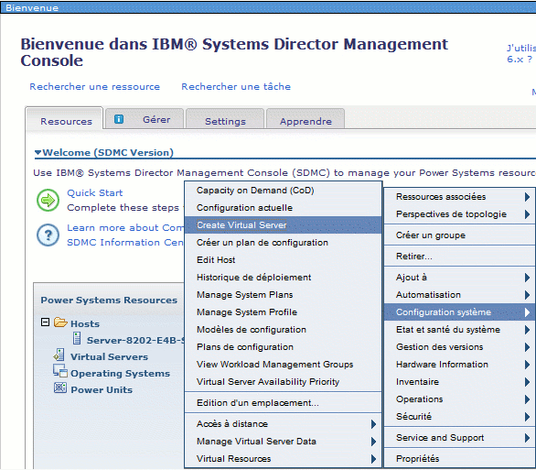The image size is (536, 470).
Task: Click the Welcome (SDMC Version) heading
Action: click(108, 152)
